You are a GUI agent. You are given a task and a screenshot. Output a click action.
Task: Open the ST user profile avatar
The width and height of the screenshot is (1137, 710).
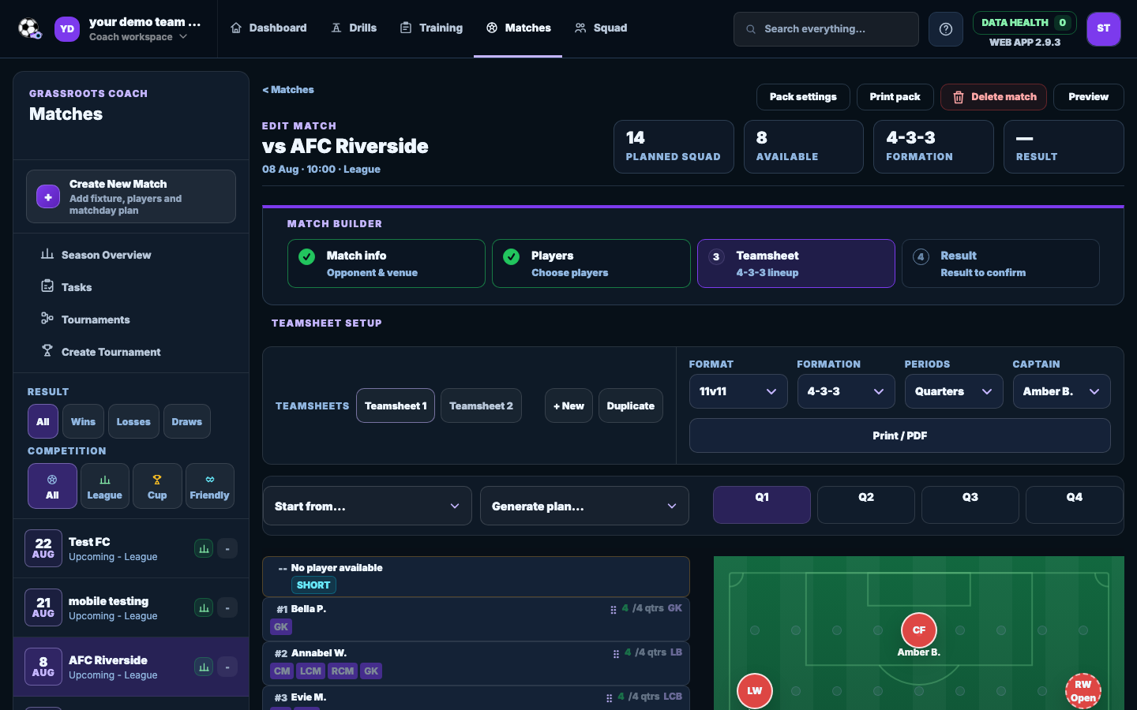[x=1104, y=29]
